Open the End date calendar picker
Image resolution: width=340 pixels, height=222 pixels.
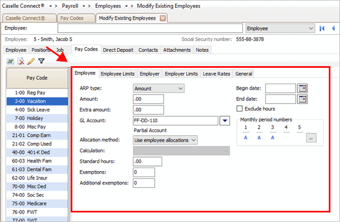[x=302, y=99]
